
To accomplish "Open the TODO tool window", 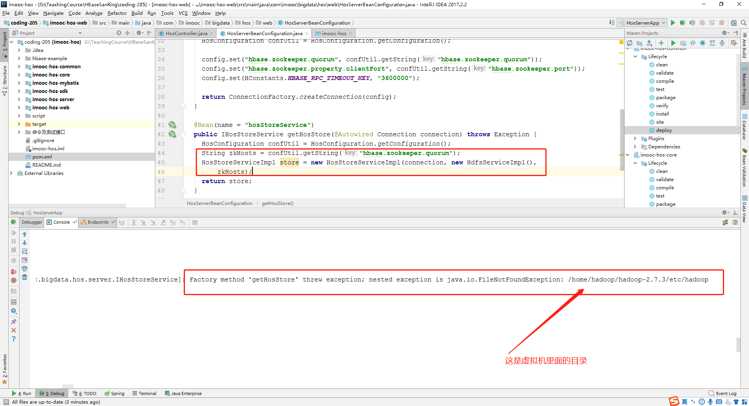I will coord(84,394).
